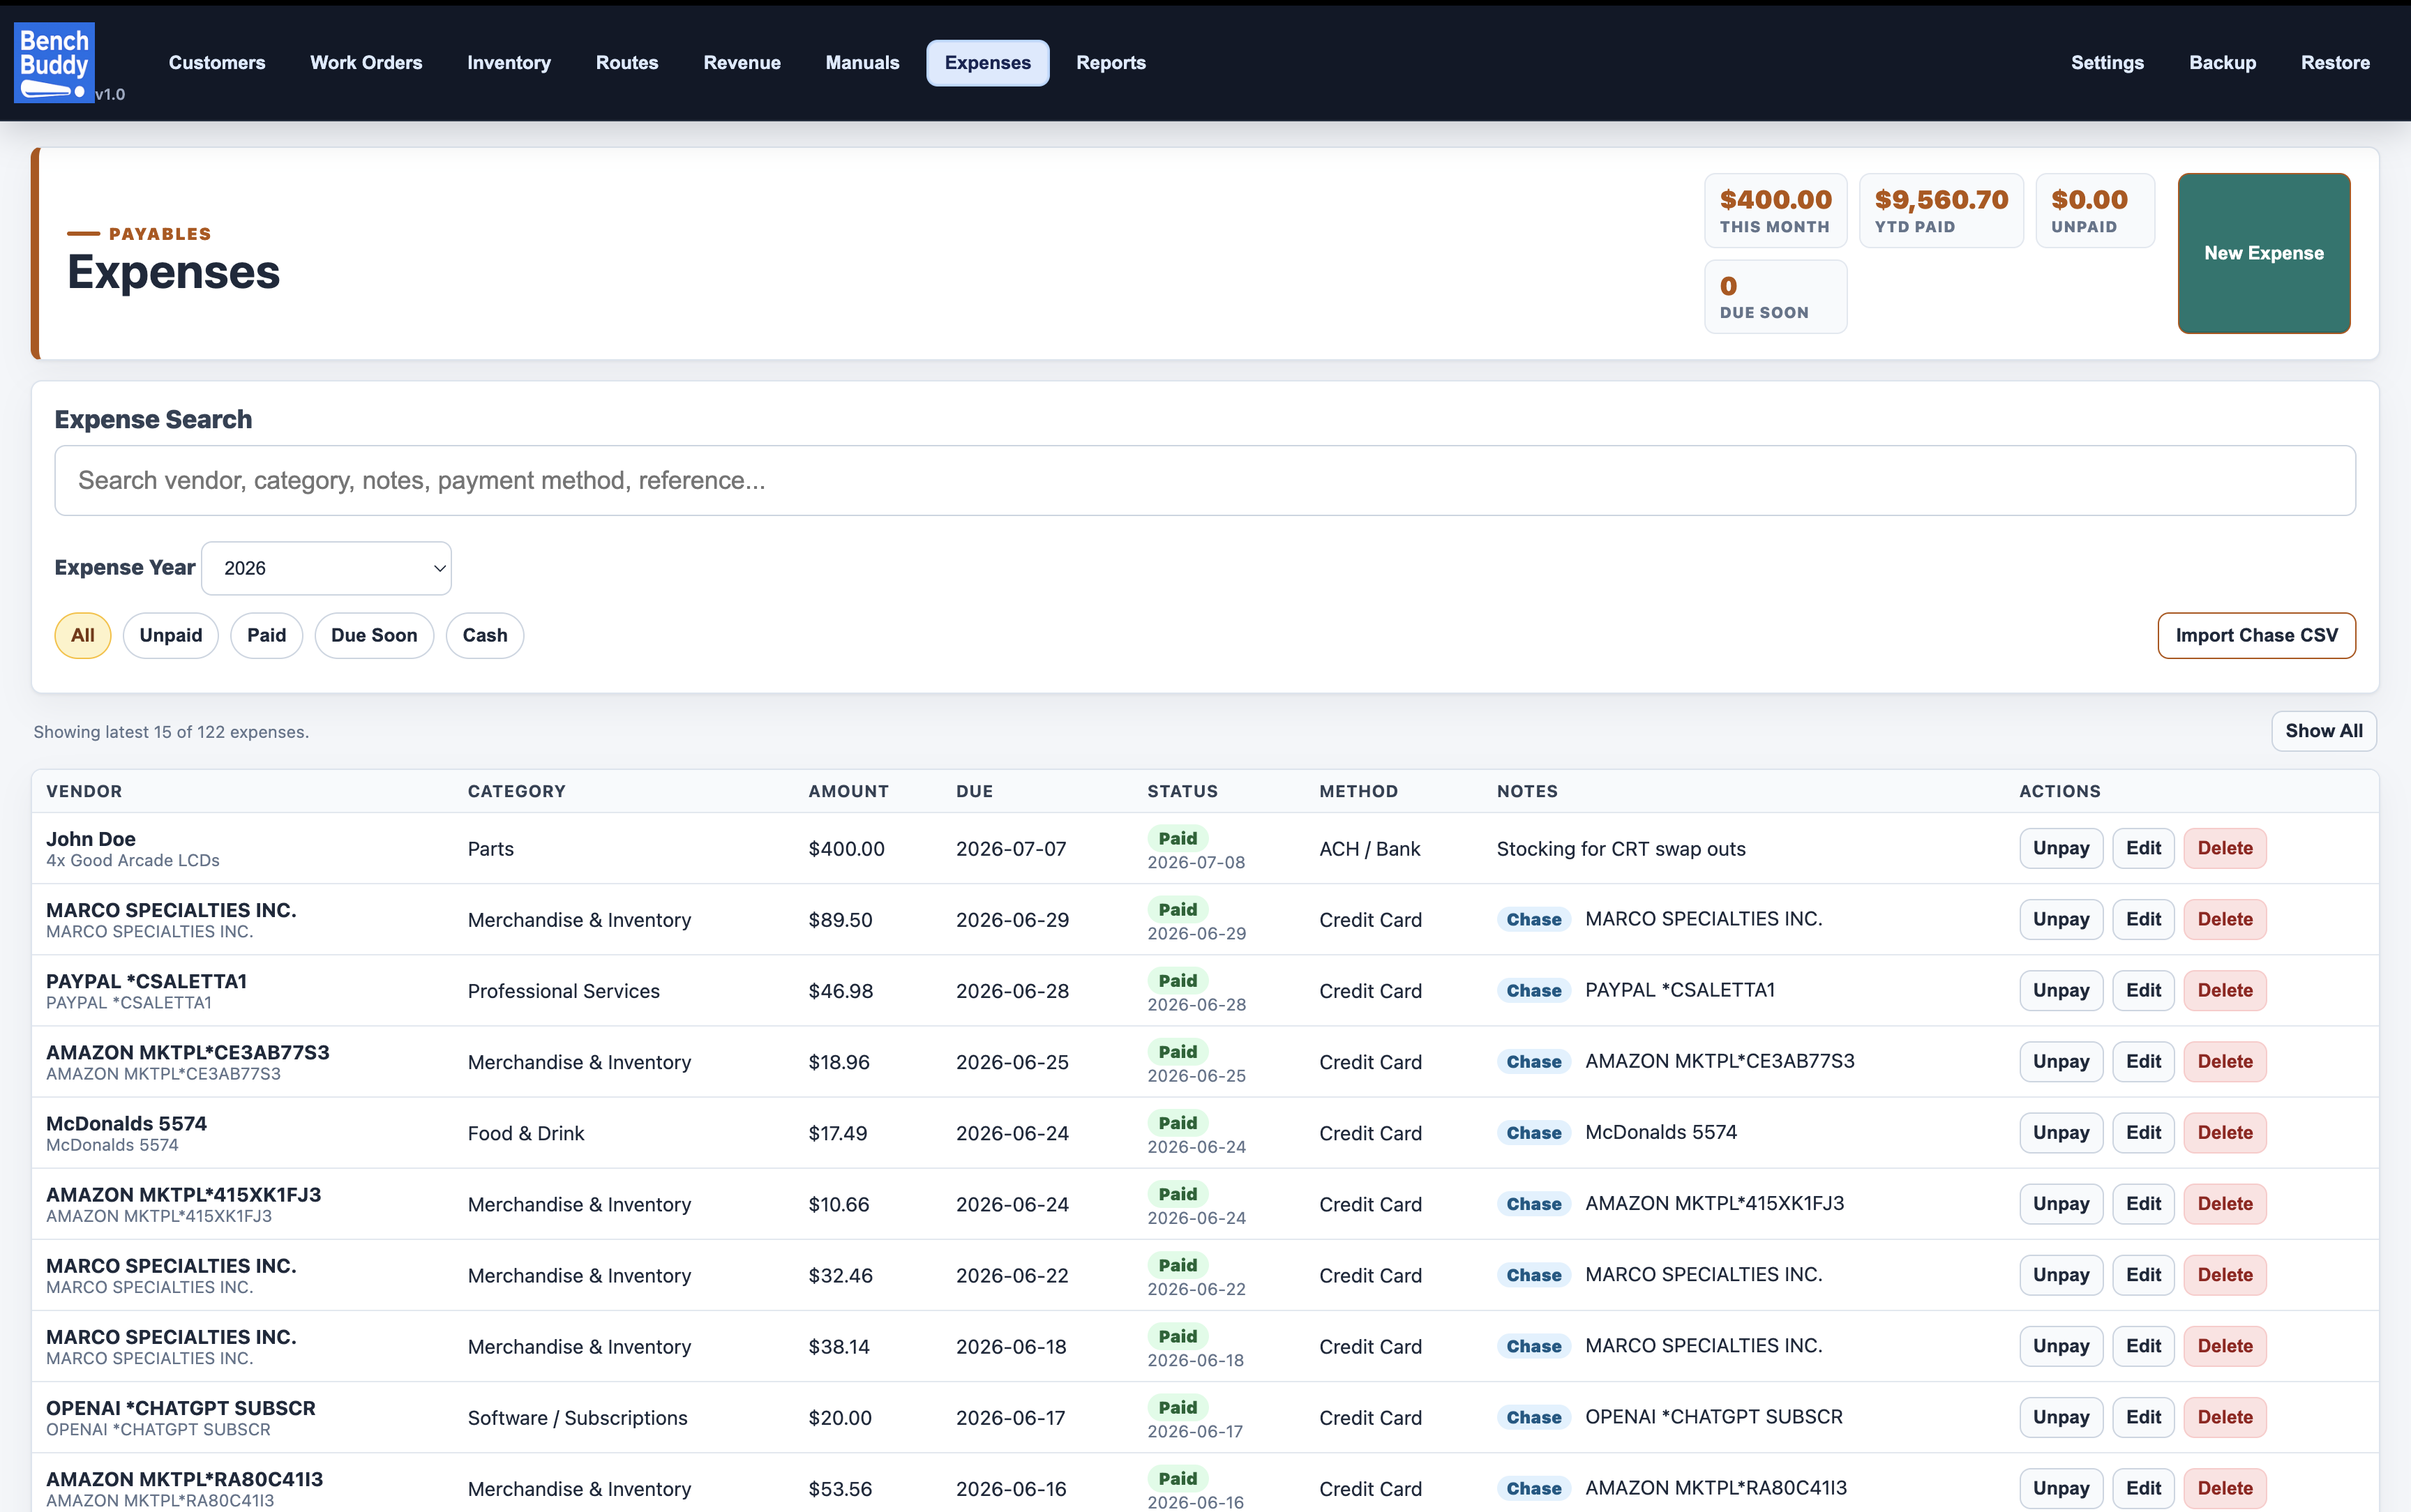2411x1512 pixels.
Task: Click the Food & Drink category cell
Action: click(x=526, y=1133)
